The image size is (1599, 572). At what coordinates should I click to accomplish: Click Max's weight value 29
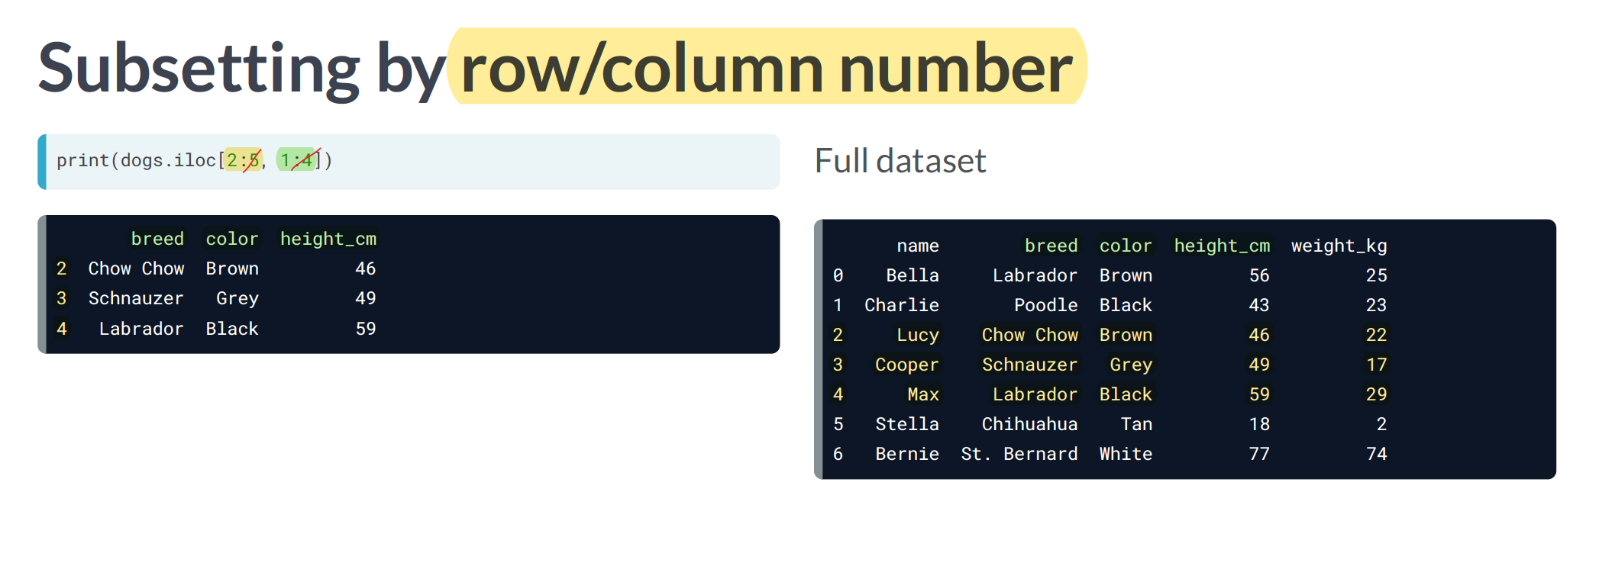click(1377, 394)
